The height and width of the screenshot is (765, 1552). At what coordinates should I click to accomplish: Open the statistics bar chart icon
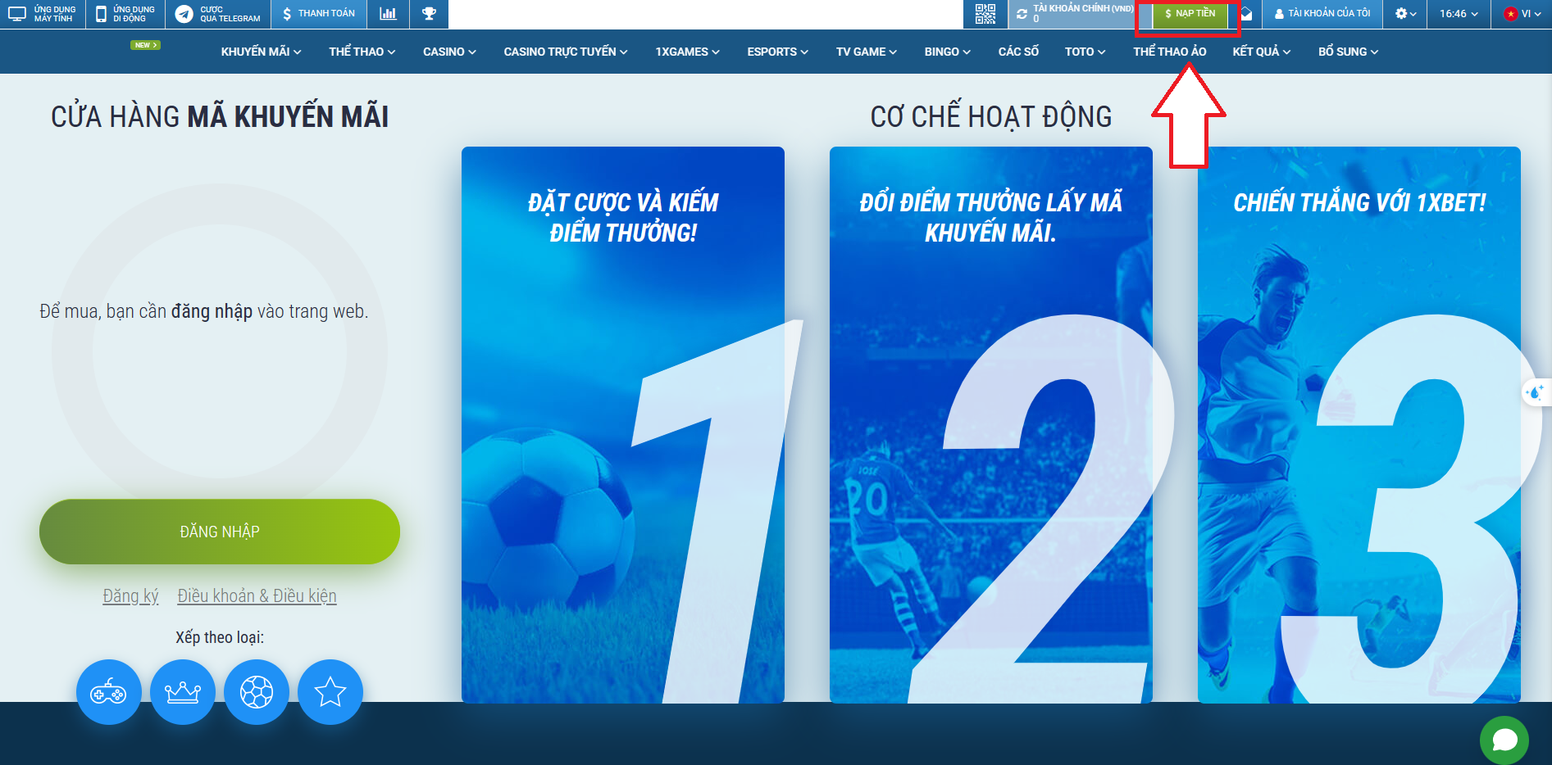pos(388,13)
